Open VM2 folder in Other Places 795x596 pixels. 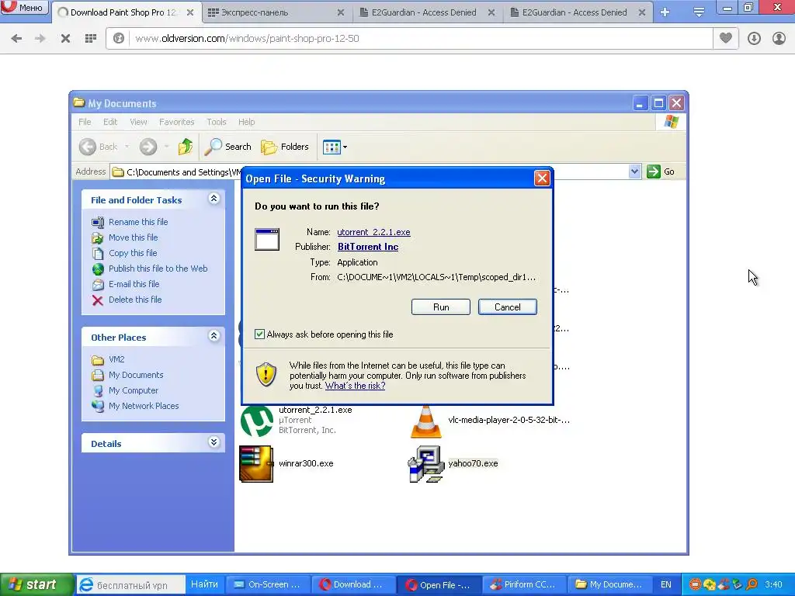coord(116,359)
